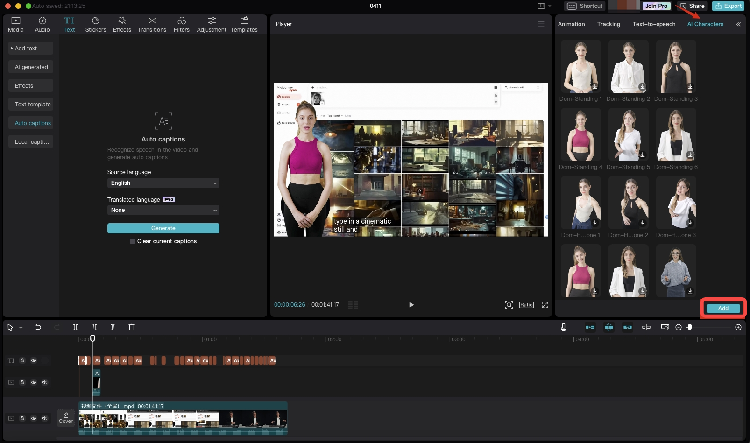Click the timeline zoom slider handle
Viewport: 750px width, 443px height.
689,327
